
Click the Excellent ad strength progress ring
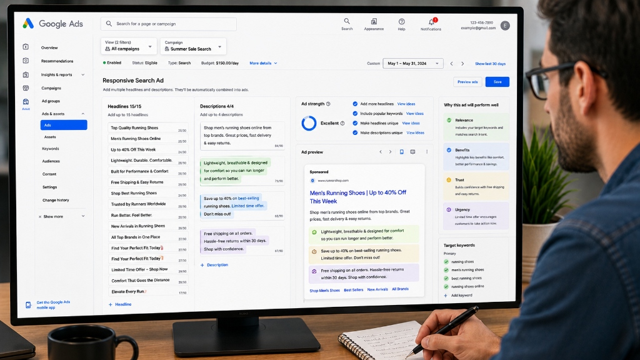click(x=309, y=123)
